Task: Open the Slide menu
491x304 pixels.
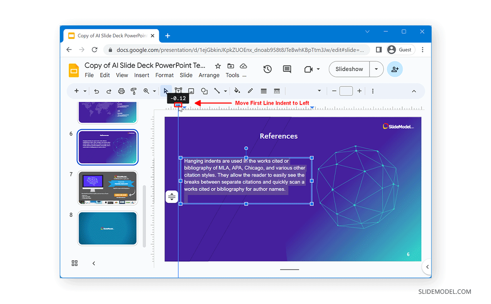Action: [x=186, y=75]
